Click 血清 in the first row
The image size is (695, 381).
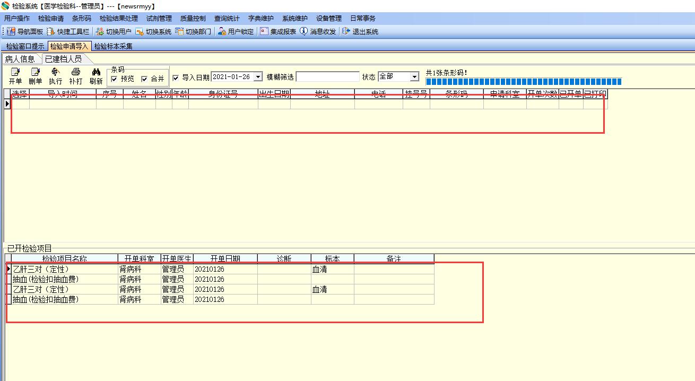319,269
